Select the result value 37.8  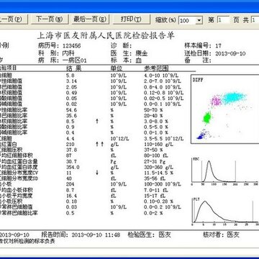click(x=71, y=150)
